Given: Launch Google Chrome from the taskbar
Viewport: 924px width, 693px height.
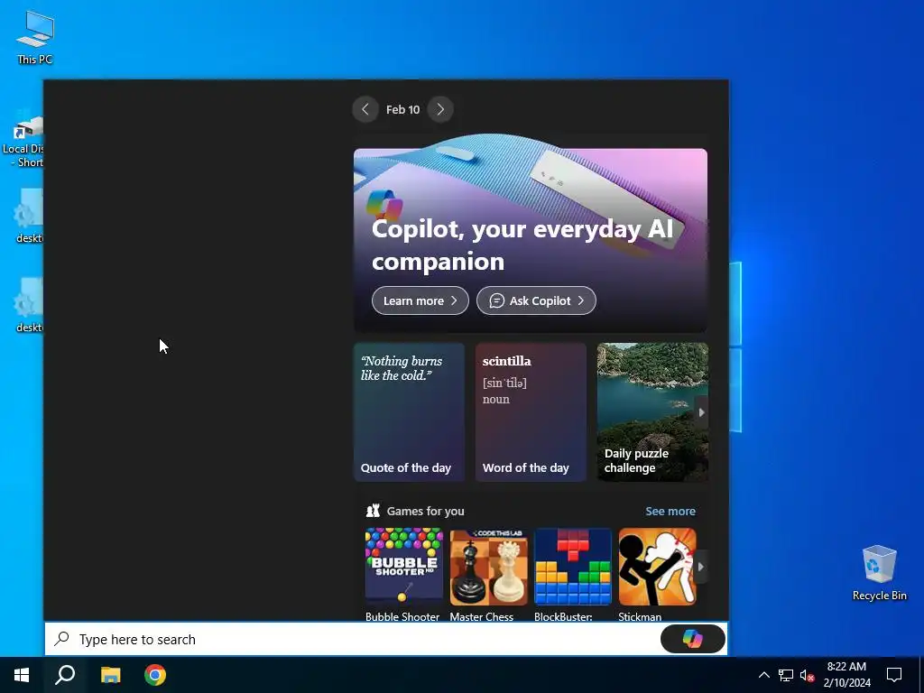Looking at the screenshot, I should coord(155,675).
